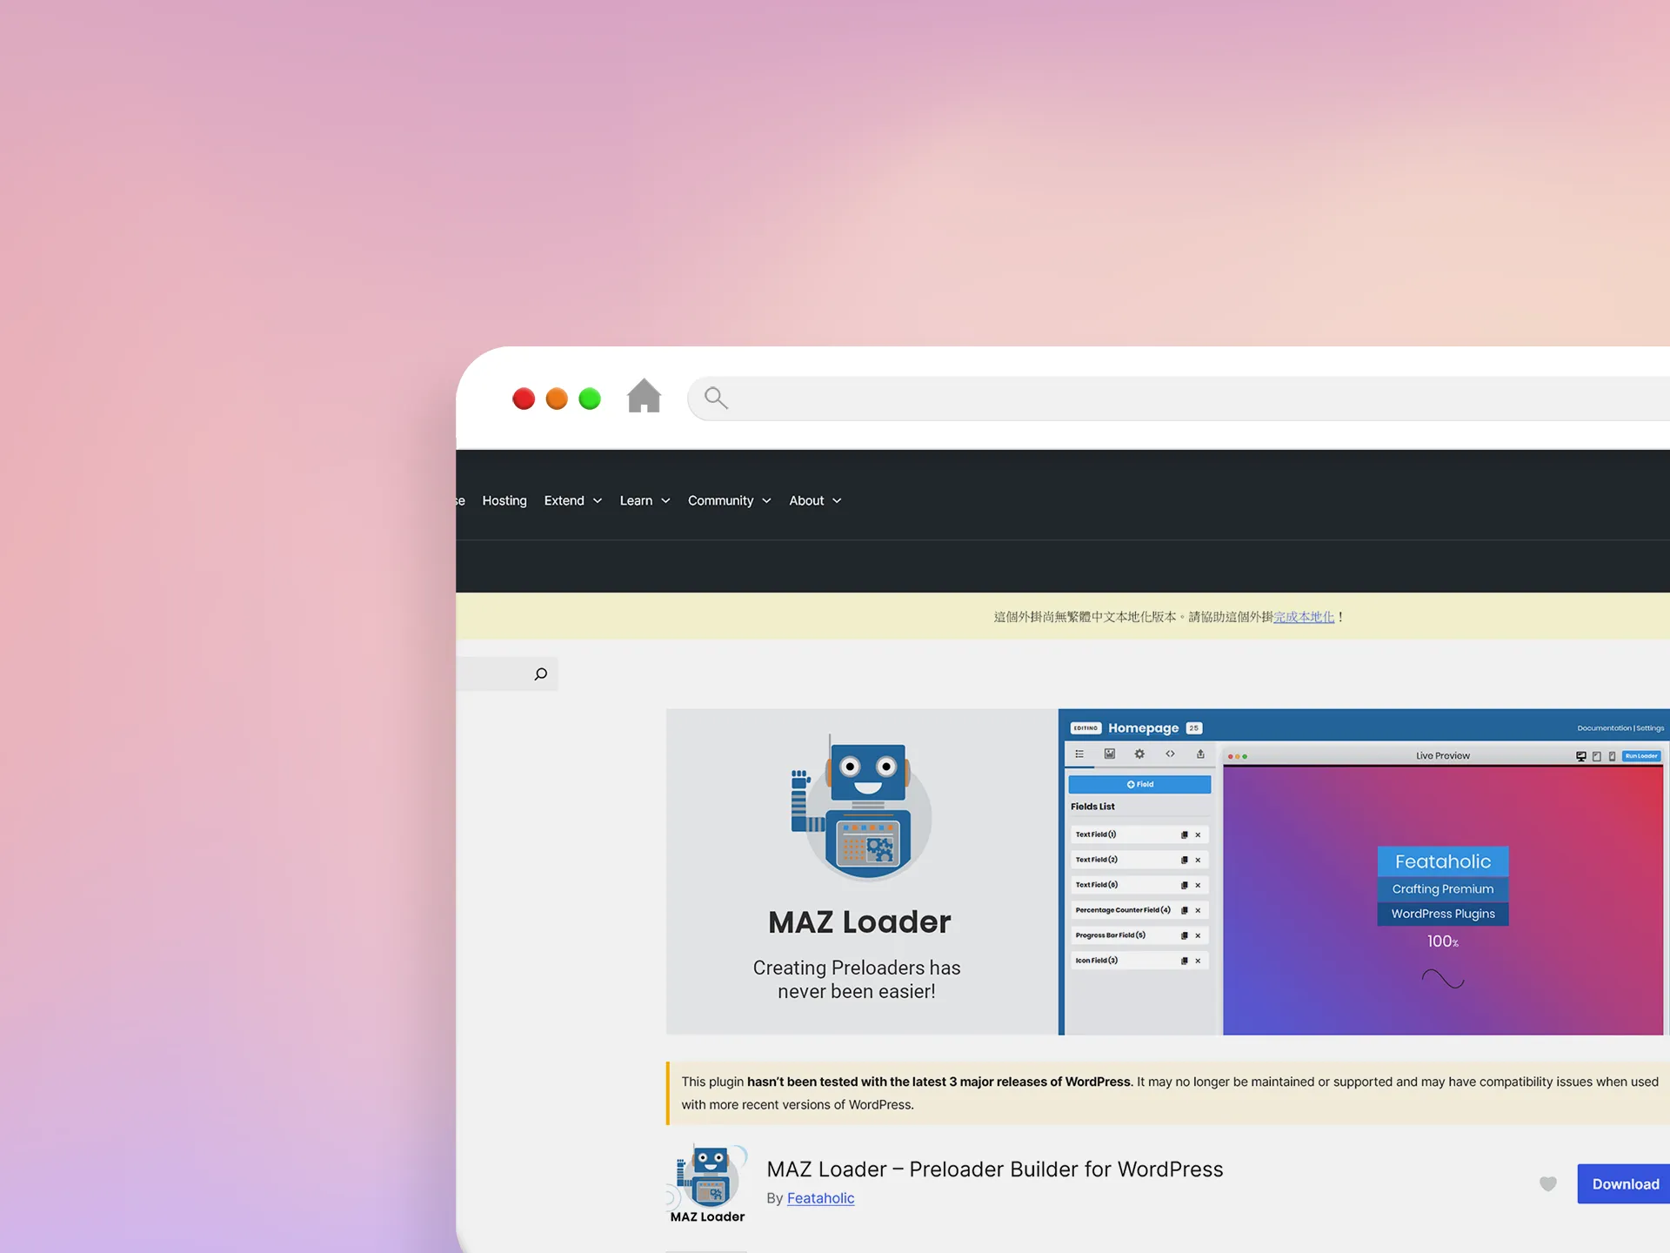Click the home icon in the browser toolbar

tap(644, 396)
